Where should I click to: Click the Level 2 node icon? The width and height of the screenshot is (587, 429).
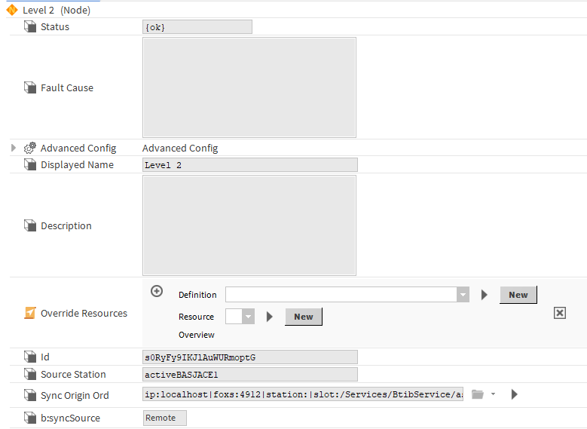click(x=12, y=10)
